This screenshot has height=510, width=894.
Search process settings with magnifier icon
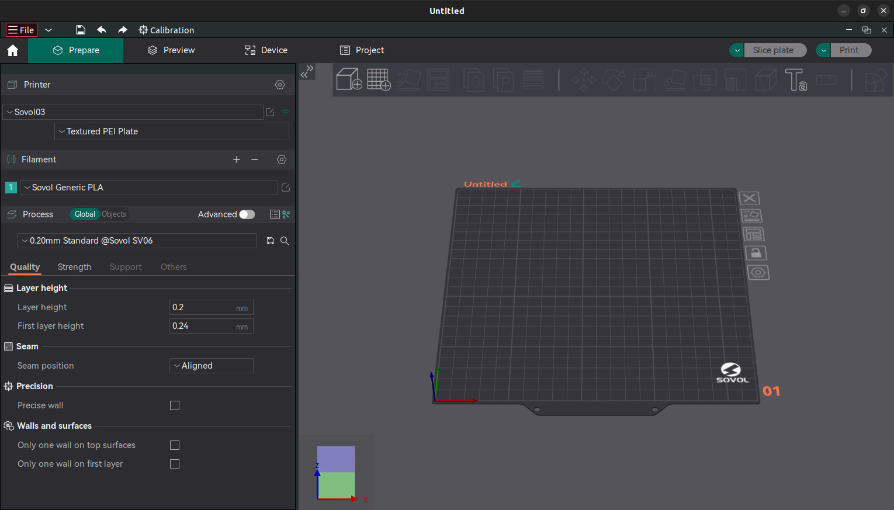pyautogui.click(x=285, y=241)
